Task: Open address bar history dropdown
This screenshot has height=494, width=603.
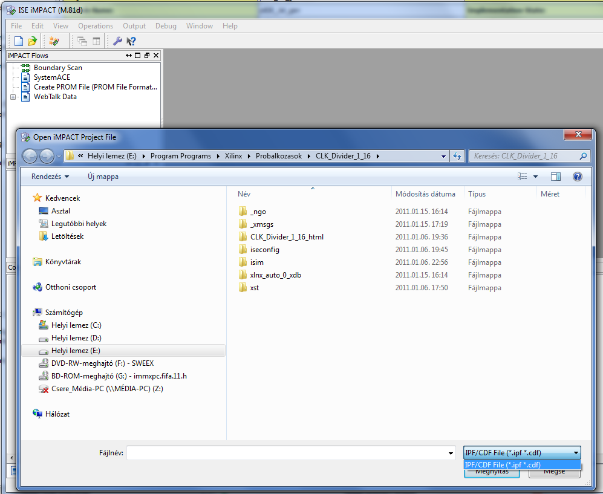Action: (443, 156)
